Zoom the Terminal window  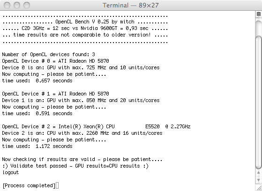(x=27, y=5)
